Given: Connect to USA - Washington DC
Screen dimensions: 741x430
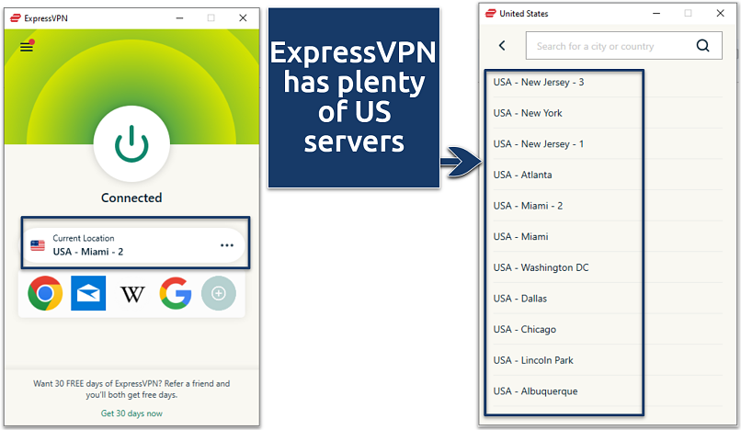Looking at the screenshot, I should [x=541, y=267].
